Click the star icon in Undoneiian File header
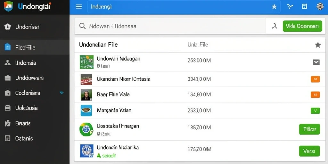 coord(318,45)
